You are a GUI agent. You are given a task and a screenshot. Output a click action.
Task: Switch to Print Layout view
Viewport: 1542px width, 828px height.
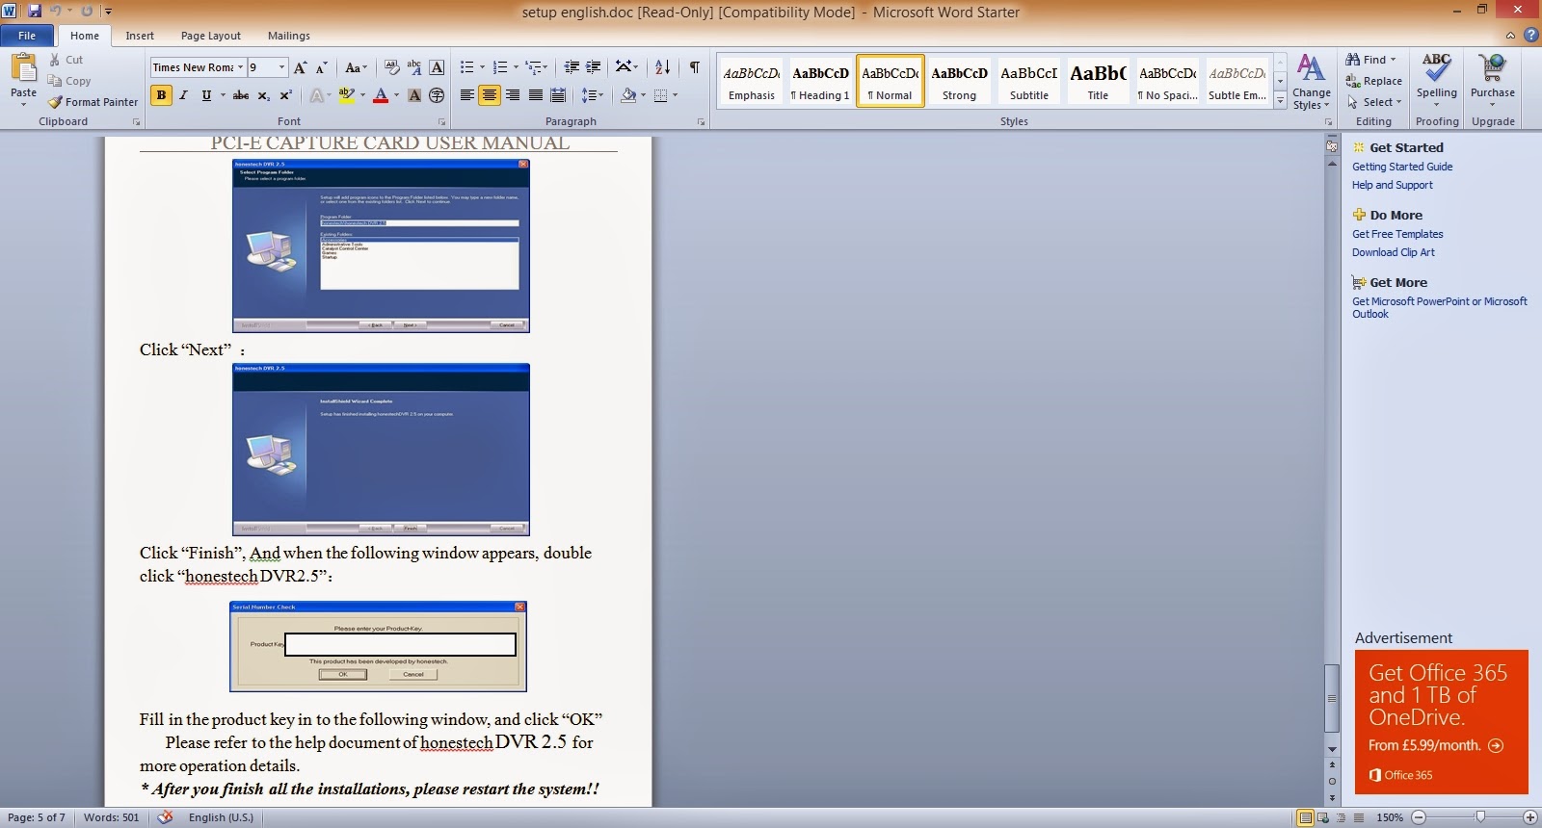pos(1305,817)
